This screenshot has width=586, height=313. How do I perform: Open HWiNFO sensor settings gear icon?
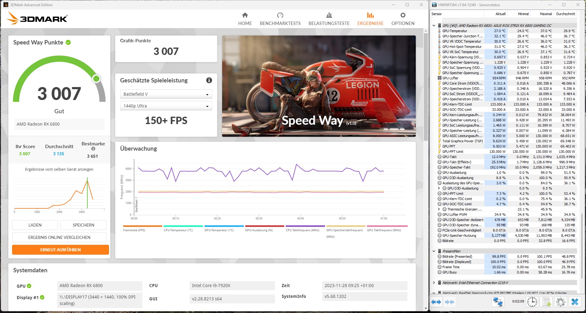(x=561, y=302)
